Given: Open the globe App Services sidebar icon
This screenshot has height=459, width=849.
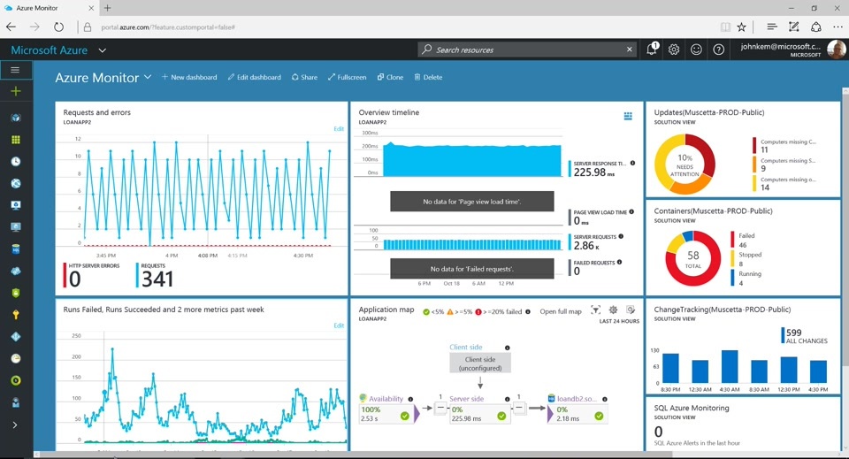Looking at the screenshot, I should pyautogui.click(x=16, y=183).
